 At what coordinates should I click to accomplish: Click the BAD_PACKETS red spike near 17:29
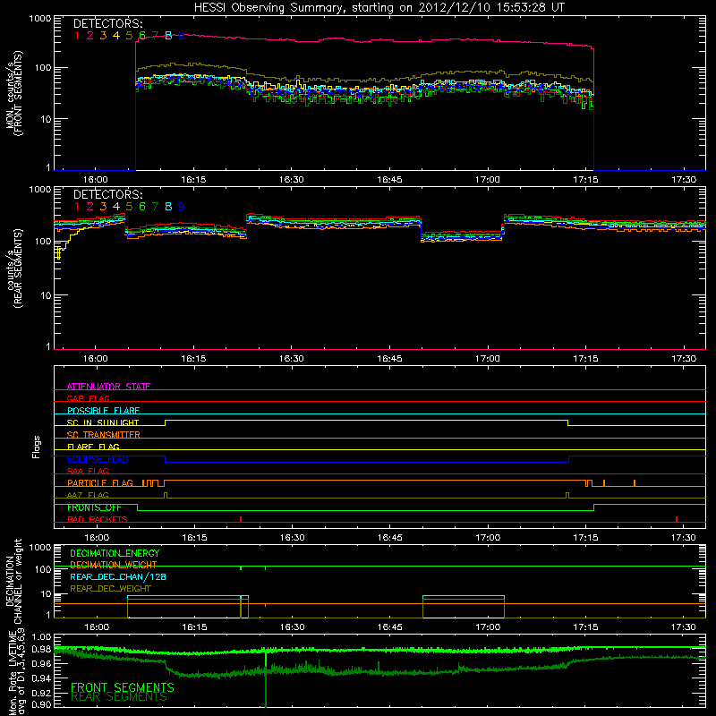[677, 519]
